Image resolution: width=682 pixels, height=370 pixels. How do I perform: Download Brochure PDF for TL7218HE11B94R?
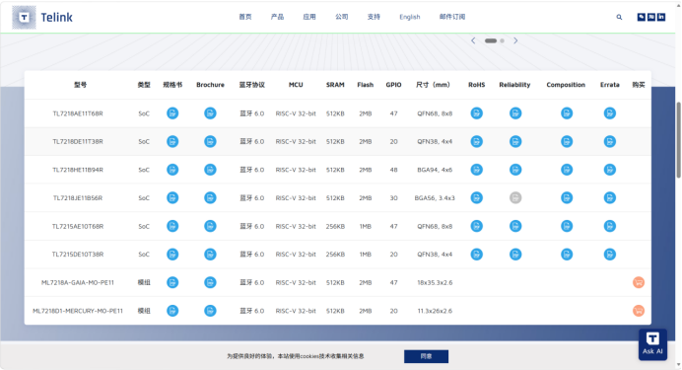[x=210, y=170]
